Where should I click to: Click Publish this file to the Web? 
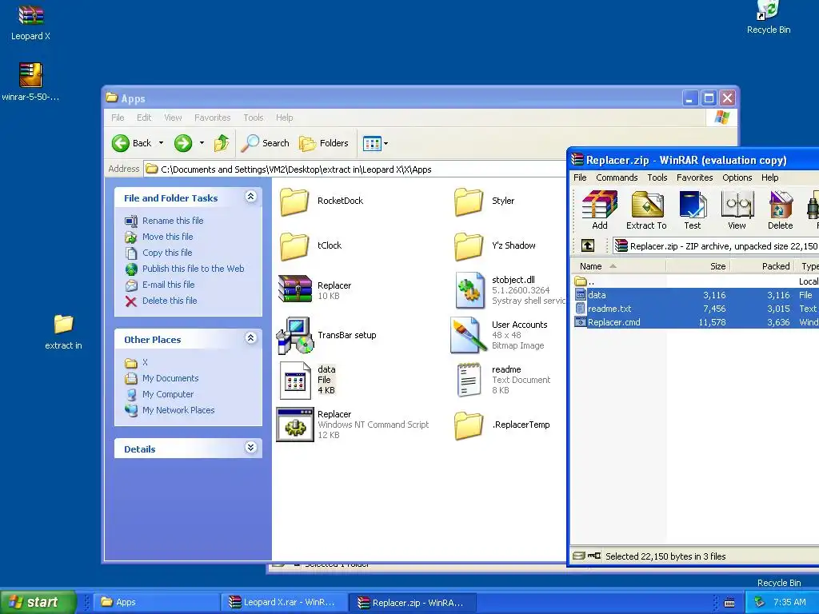coord(194,269)
